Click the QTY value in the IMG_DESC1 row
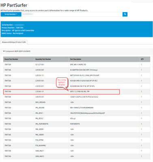This screenshot has height=162, width=153. click(x=142, y=113)
